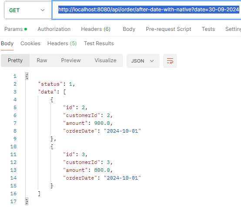This screenshot has height=207, width=241.
Task: Click the opening brace on line 1
Action: pyautogui.click(x=27, y=76)
